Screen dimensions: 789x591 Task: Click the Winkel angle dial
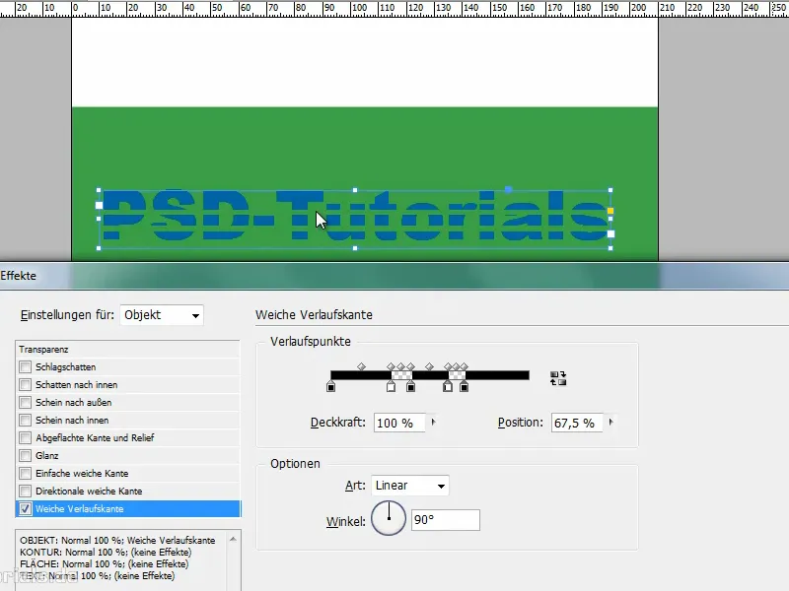(389, 518)
